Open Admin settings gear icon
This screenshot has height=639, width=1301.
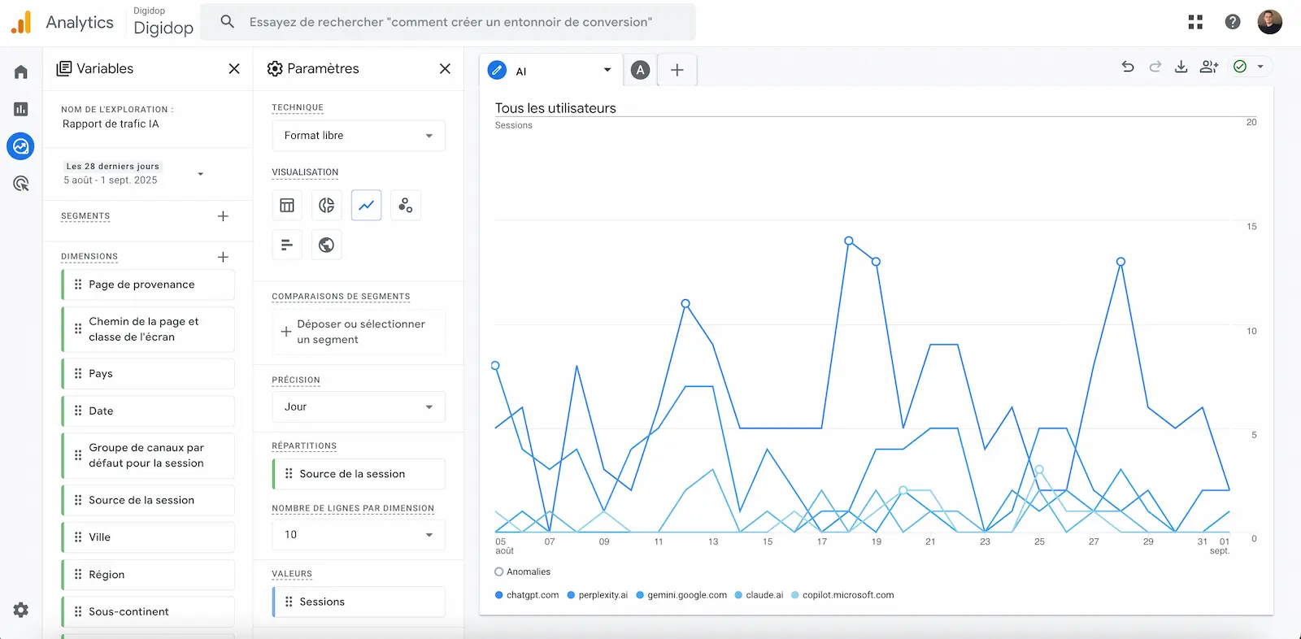pyautogui.click(x=21, y=610)
